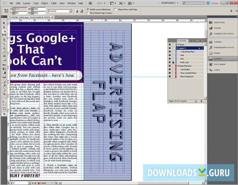Hide the Body copy layer item

point(170,62)
